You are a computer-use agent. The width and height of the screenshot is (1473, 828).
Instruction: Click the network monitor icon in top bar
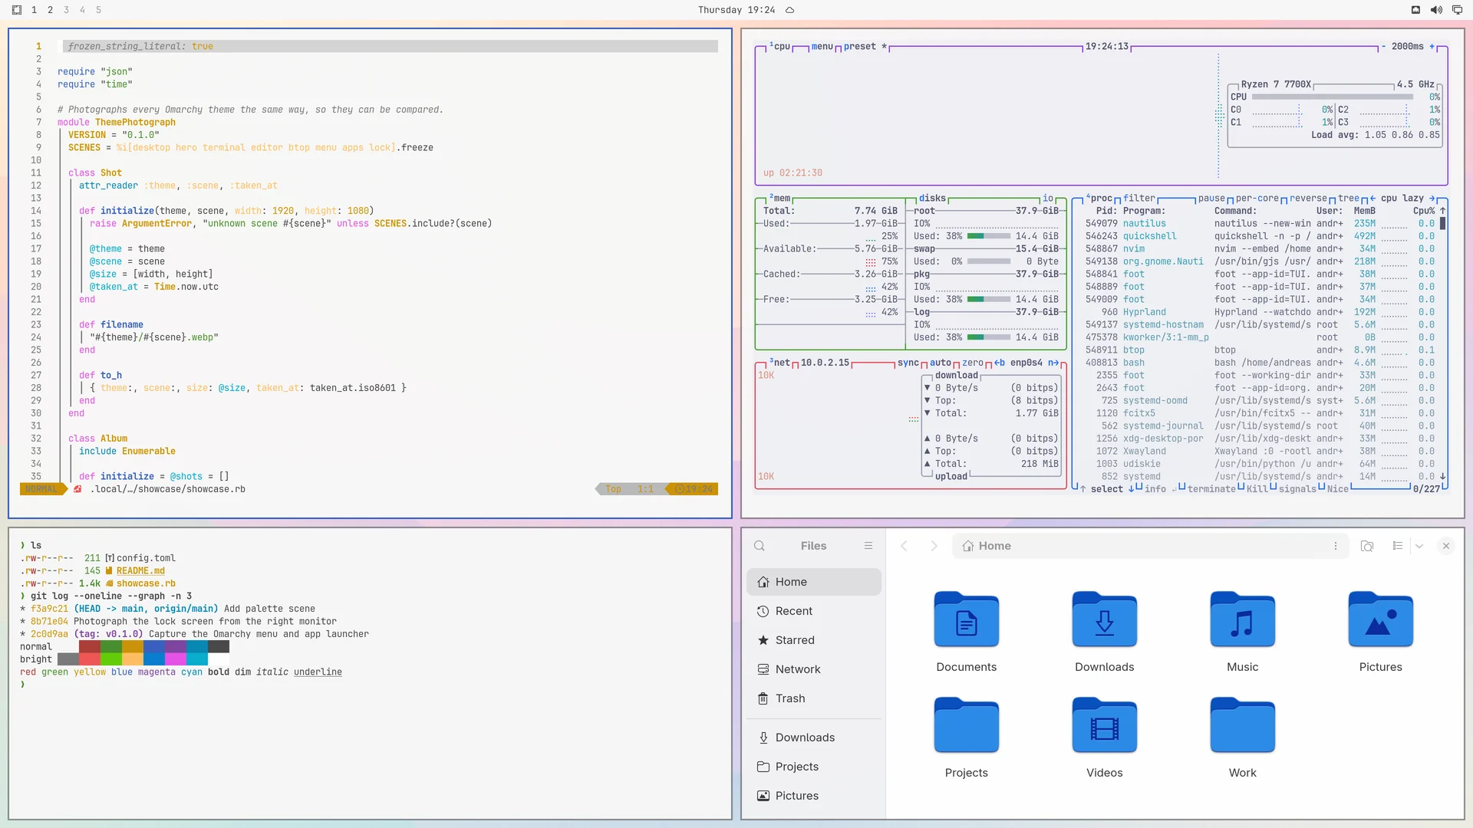coord(1457,10)
